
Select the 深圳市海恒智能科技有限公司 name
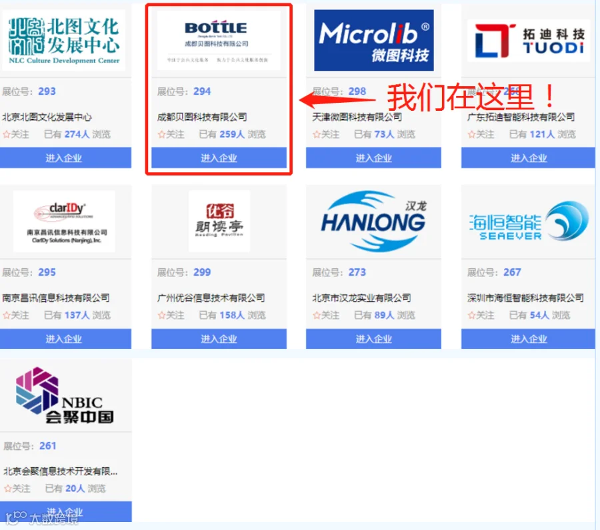(x=525, y=298)
